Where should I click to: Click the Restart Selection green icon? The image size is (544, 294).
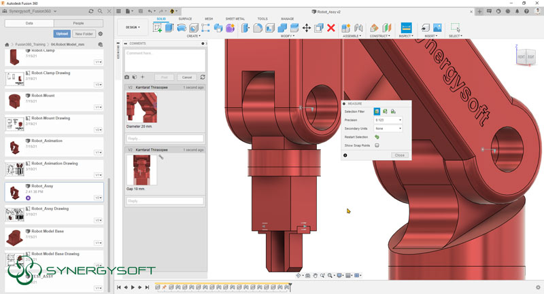point(377,136)
